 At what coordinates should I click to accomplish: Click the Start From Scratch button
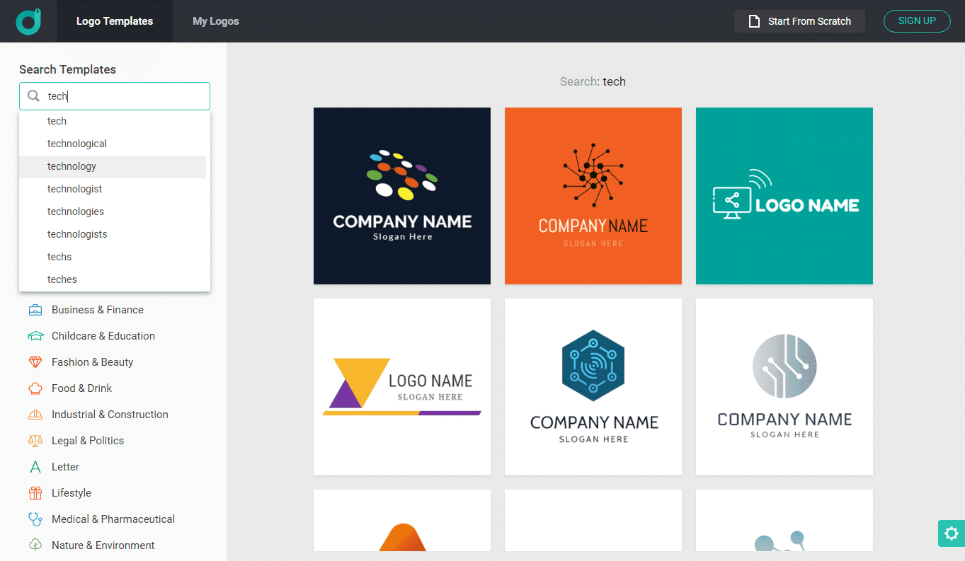[x=799, y=21]
